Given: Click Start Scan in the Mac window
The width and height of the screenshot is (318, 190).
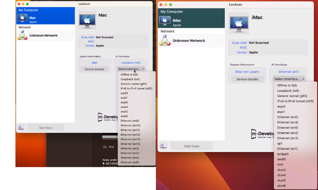Looking at the screenshot, I should coord(46,128).
